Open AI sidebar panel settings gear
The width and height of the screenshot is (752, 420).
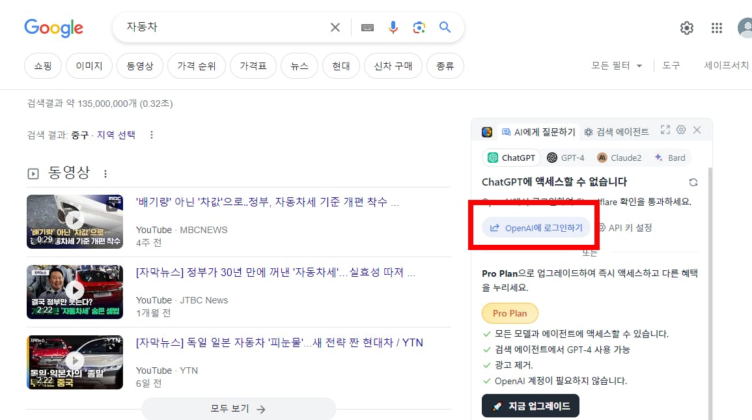click(681, 130)
